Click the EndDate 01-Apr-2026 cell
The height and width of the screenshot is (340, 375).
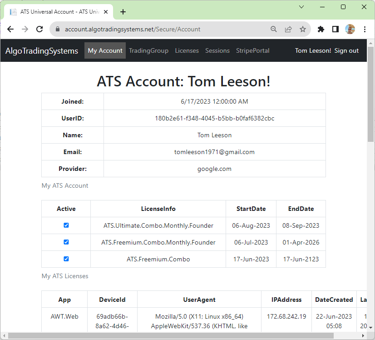pos(301,242)
